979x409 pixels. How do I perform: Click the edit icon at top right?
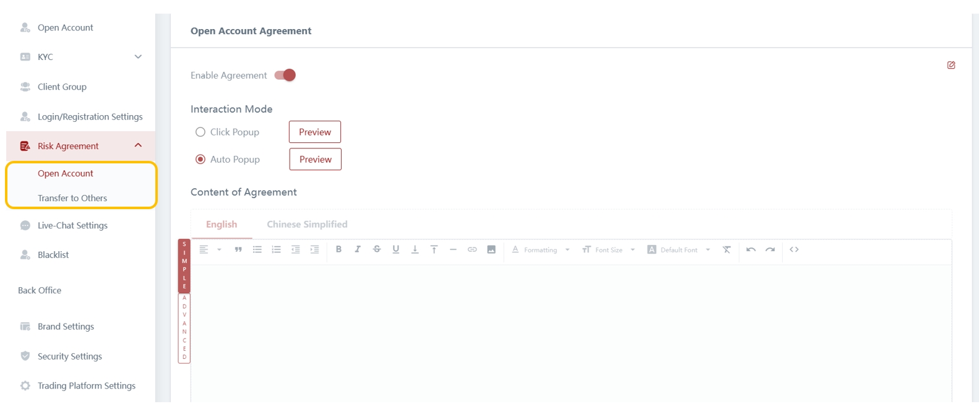coord(951,65)
